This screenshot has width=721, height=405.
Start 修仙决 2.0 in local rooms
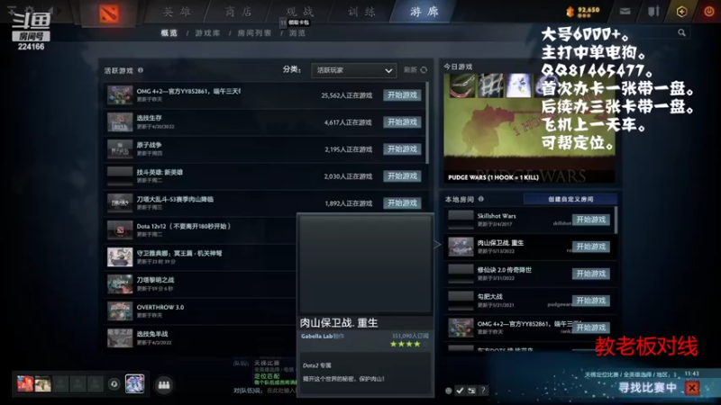point(591,274)
